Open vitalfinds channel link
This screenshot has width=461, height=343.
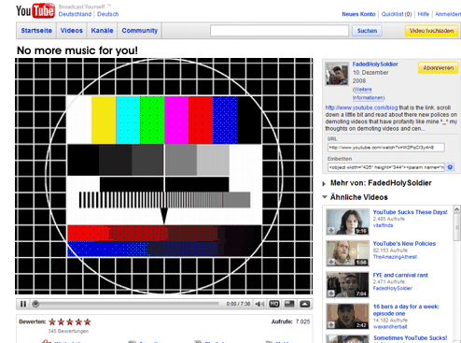click(383, 225)
